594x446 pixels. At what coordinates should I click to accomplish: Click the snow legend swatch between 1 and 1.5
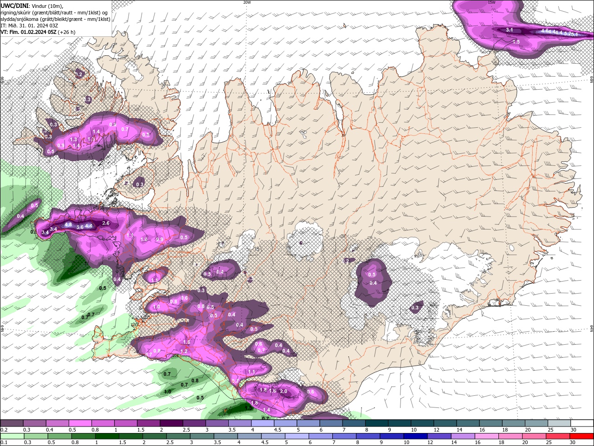pyautogui.click(x=126, y=423)
